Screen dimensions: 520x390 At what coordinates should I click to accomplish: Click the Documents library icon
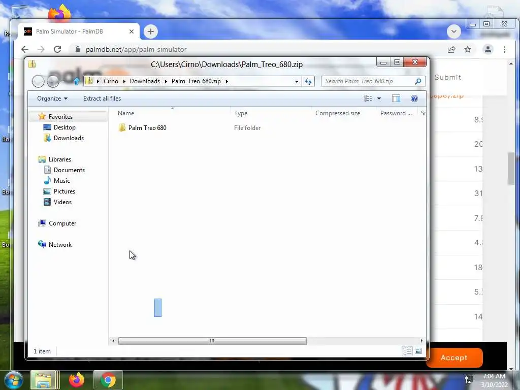tap(47, 170)
